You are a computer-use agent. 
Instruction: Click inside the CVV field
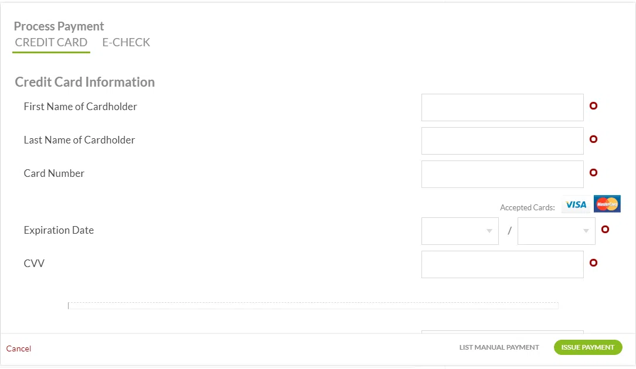click(502, 264)
